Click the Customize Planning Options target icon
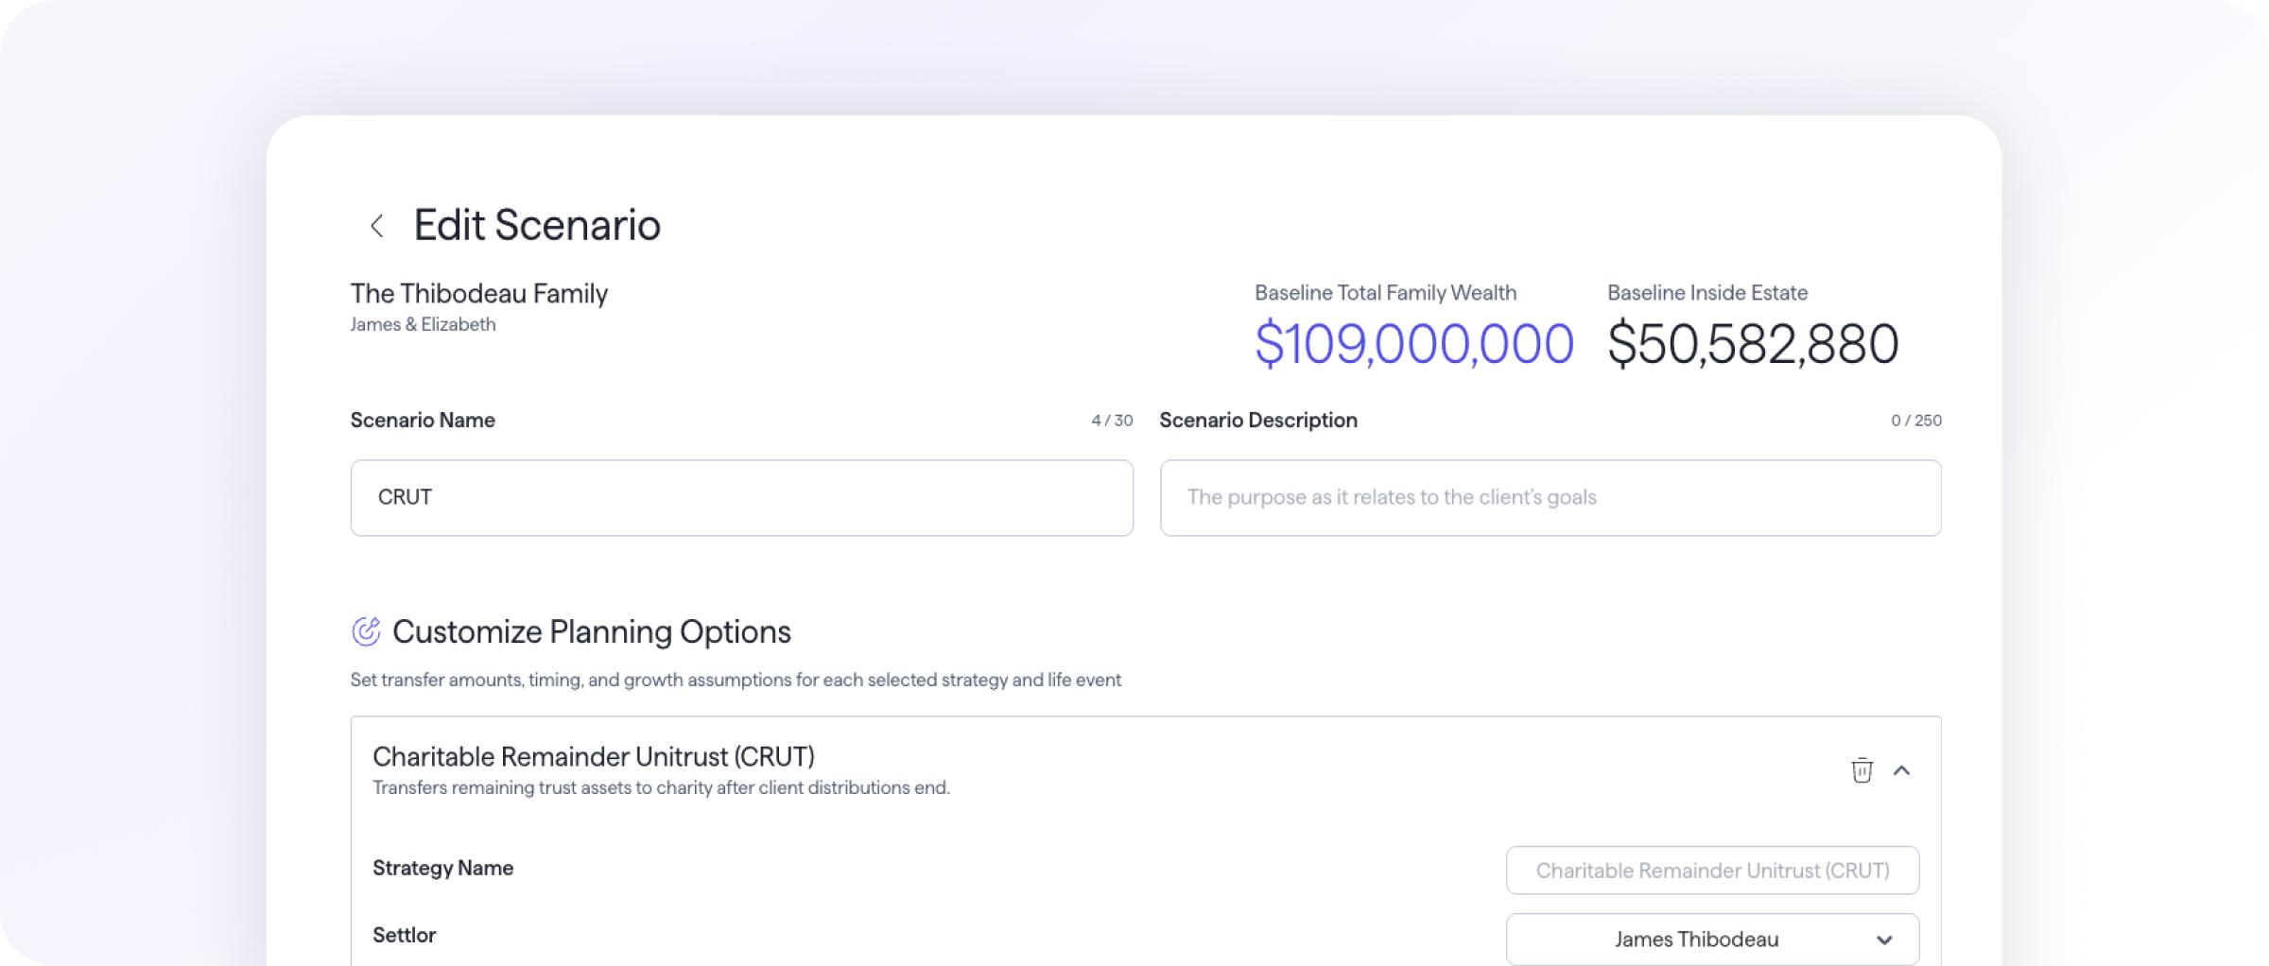This screenshot has height=966, width=2269. click(366, 631)
